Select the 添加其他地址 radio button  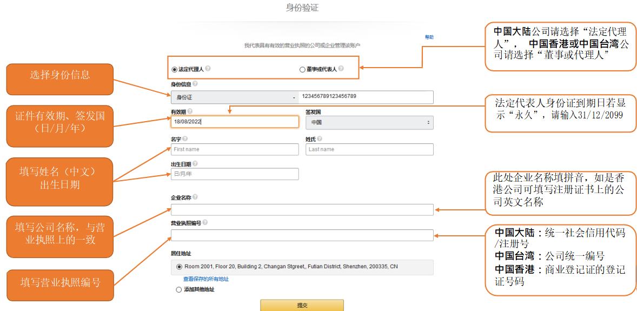click(179, 290)
